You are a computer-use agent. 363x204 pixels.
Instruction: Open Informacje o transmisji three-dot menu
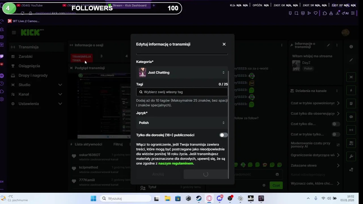[337, 45]
